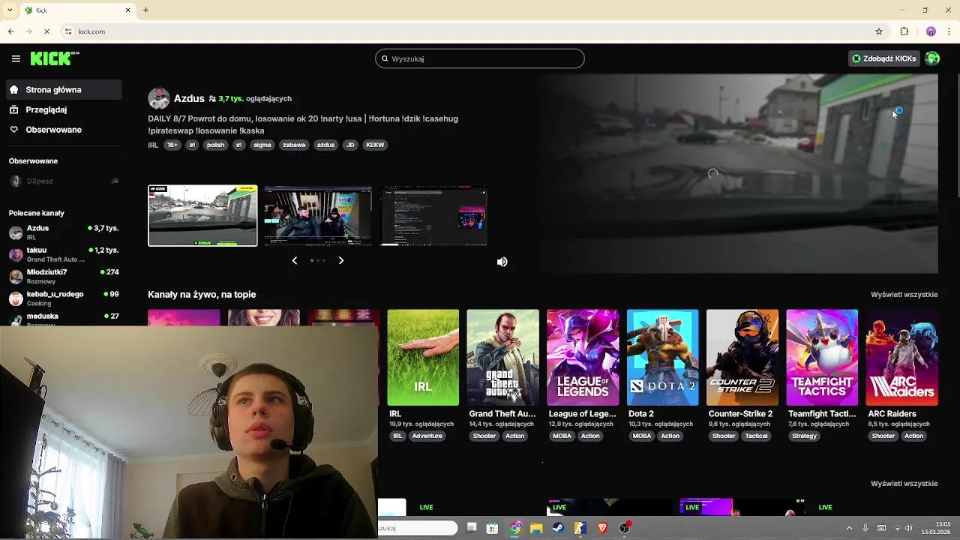Viewport: 960px width, 540px height.
Task: Open OBS Studio from the taskbar
Action: [624, 528]
